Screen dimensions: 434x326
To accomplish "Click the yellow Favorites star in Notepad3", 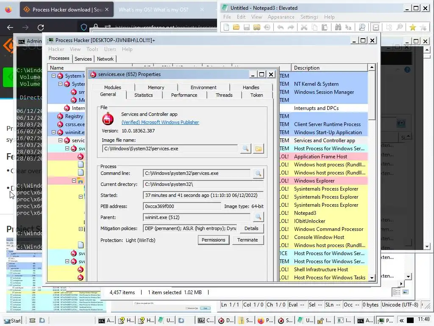I will (x=413, y=27).
